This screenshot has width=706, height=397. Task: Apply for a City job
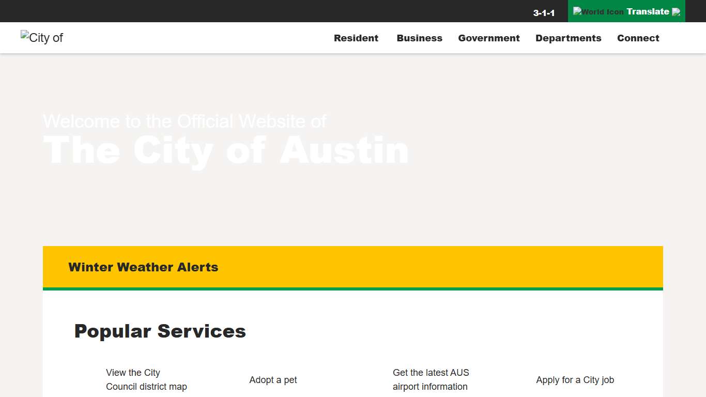(575, 380)
